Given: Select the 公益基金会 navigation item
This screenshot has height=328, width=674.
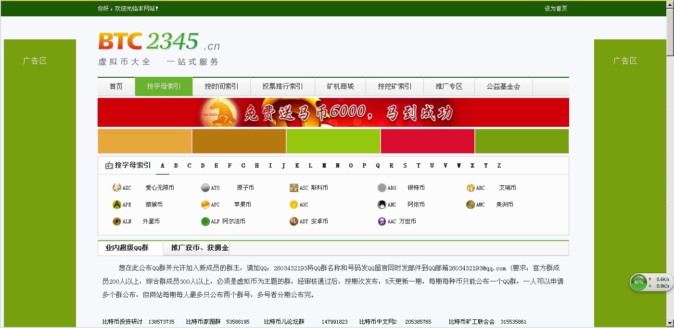Looking at the screenshot, I should click(503, 86).
